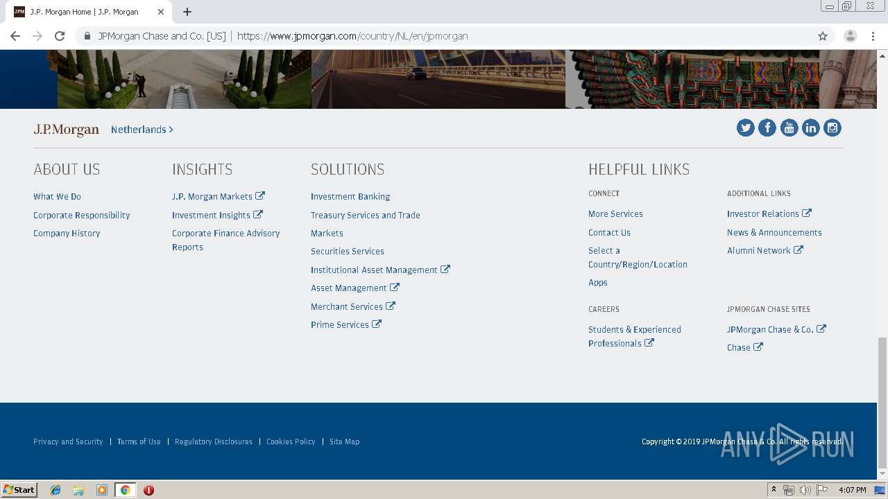Show hidden system tray icons
The width and height of the screenshot is (888, 499).
pos(774,490)
